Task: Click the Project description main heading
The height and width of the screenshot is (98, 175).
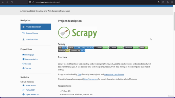Action: tap(70, 21)
